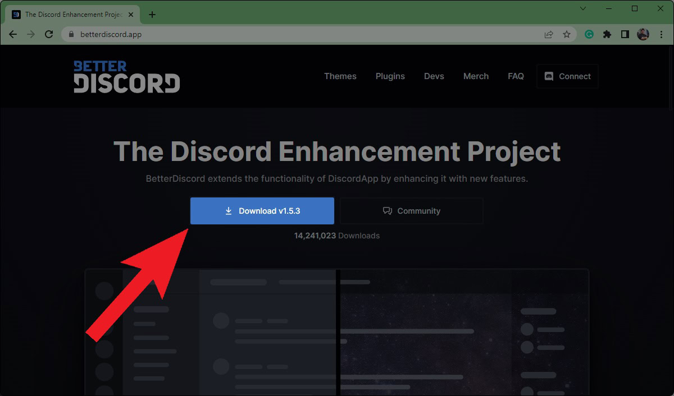
Task: Click the BetterDiscord logo
Action: pyautogui.click(x=126, y=76)
